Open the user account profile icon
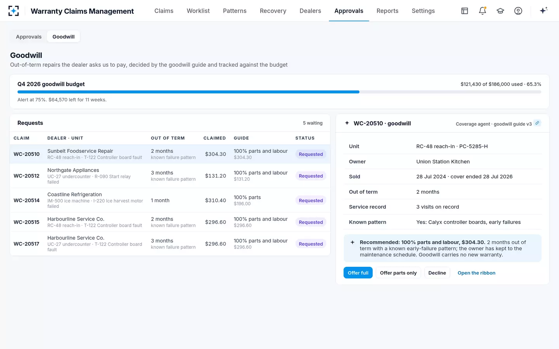This screenshot has height=349, width=559. click(518, 11)
